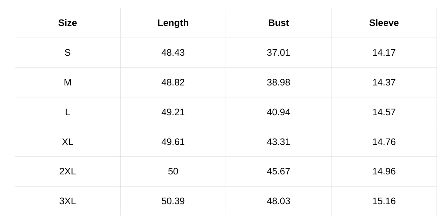The height and width of the screenshot is (224, 448).
Task: Click the 48.43 length value
Action: 173,52
